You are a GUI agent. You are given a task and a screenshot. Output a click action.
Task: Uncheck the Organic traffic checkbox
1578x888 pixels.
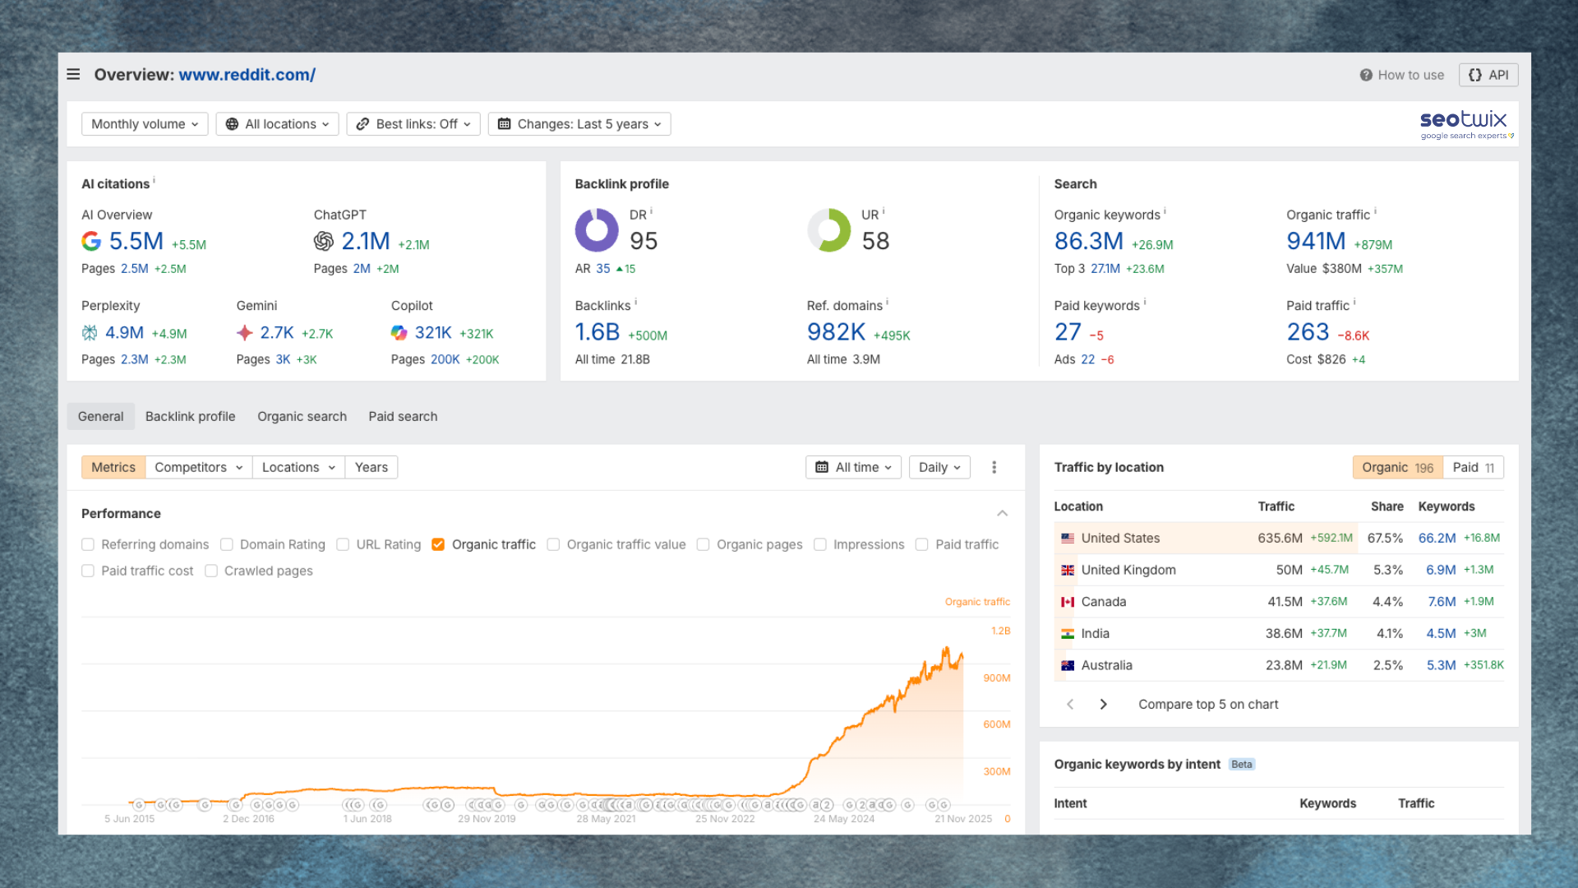pyautogui.click(x=438, y=544)
